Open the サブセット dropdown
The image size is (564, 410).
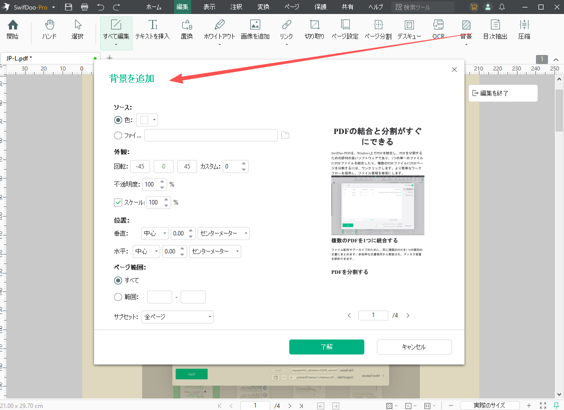178,316
